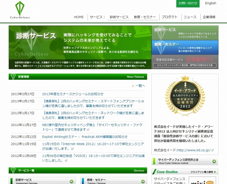227x184 pixels.
Task: Switch site language to English
Action: point(210,3)
